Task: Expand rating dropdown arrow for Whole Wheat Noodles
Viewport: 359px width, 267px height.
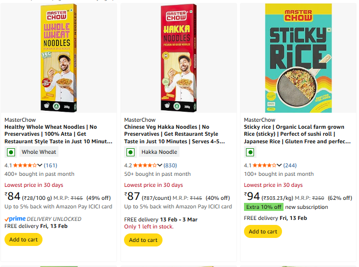Action: (x=40, y=165)
